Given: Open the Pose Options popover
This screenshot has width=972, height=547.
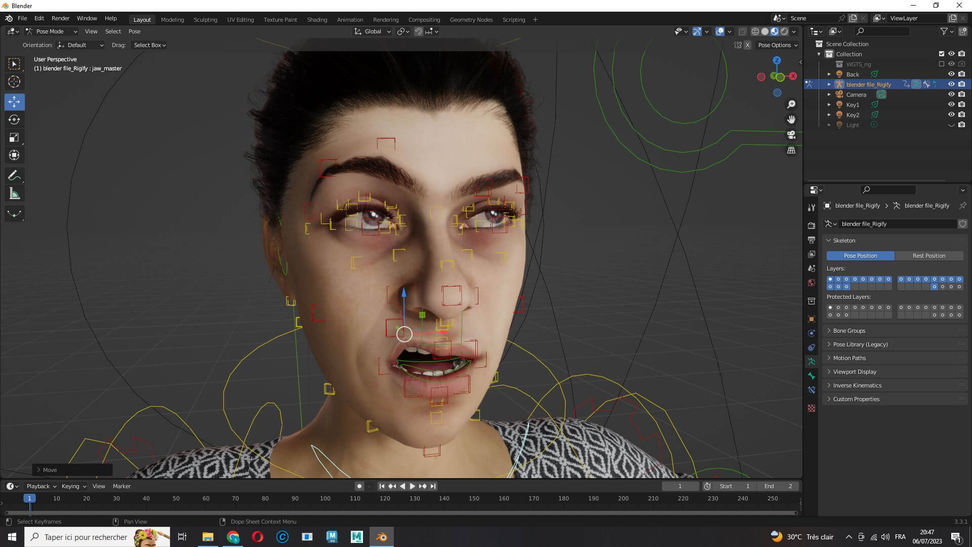Looking at the screenshot, I should point(777,45).
